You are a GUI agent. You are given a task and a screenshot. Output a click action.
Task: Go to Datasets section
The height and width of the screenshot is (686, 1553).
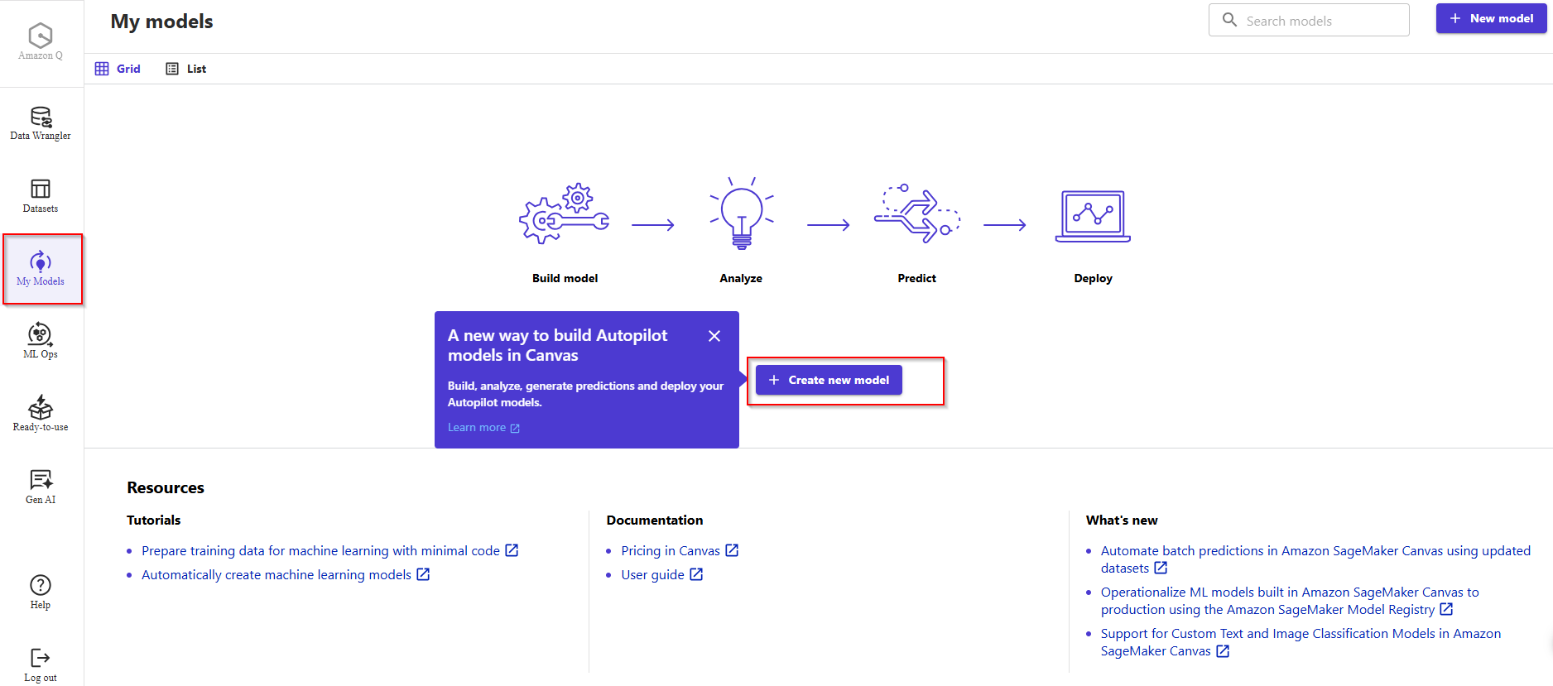[x=41, y=196]
